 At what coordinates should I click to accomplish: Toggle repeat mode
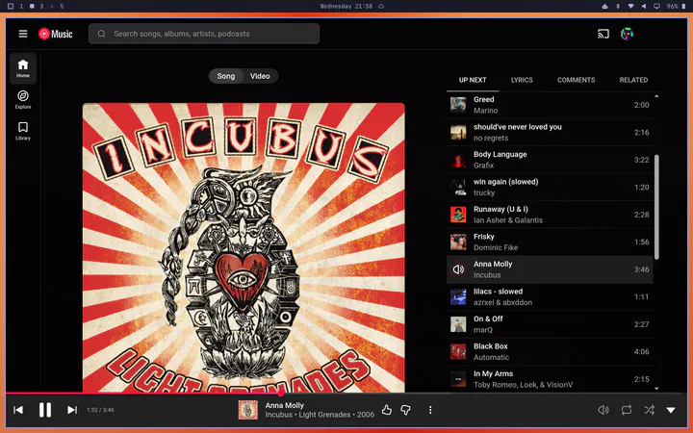click(x=627, y=410)
